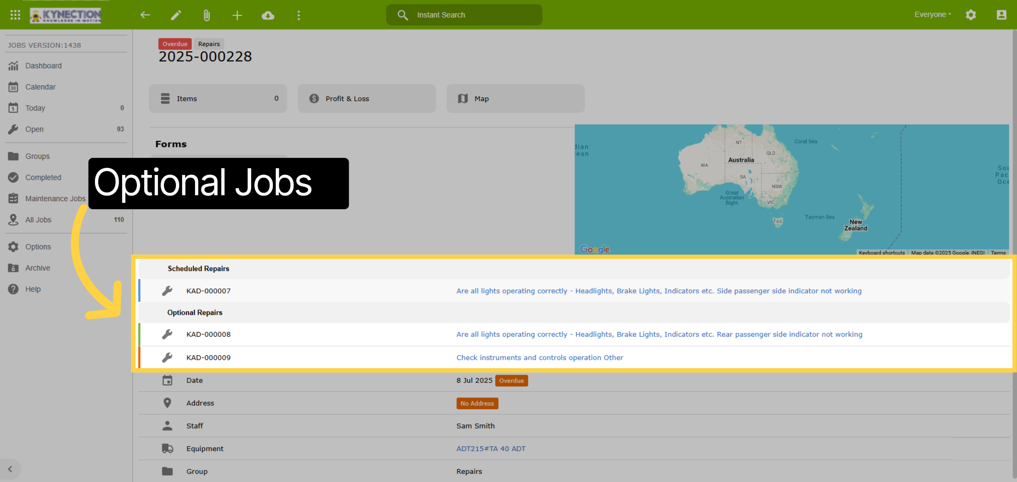Open Options in the sidebar
This screenshot has width=1017, height=482.
point(66,247)
